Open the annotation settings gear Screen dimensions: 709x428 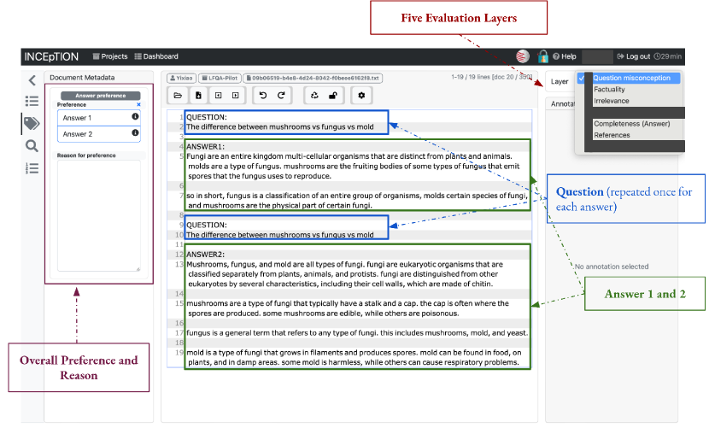tap(361, 95)
